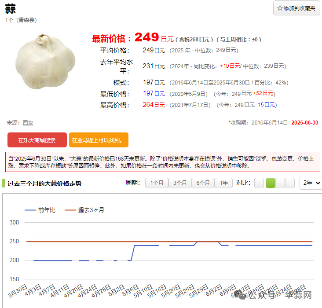
Task: Toggle the third compare square
Action: (x=280, y=183)
